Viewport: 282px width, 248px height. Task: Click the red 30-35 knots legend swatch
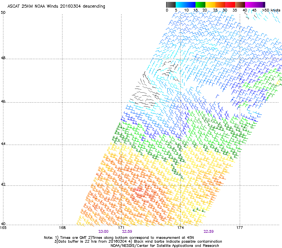(230, 5)
